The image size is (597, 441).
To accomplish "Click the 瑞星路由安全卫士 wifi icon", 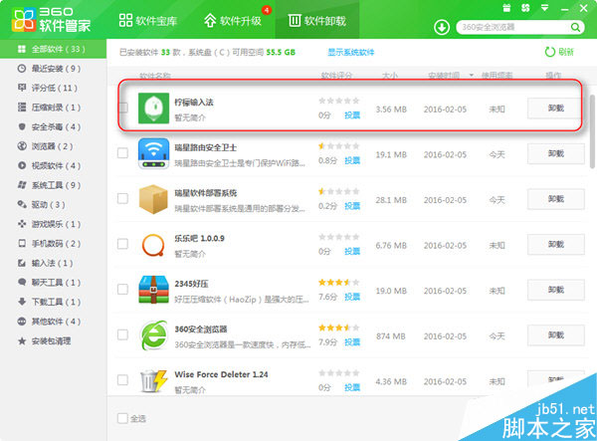I will pyautogui.click(x=153, y=153).
